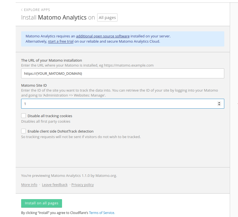Tick the Disable all tracking cookies checkbox
Screen dimensions: 238x217
(24, 116)
